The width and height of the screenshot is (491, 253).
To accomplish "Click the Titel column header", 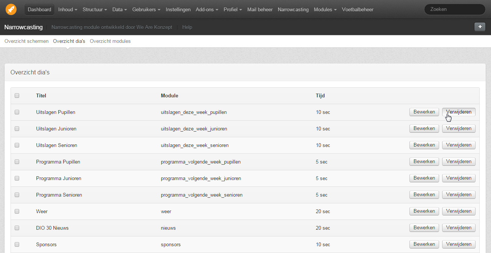I will coord(41,96).
